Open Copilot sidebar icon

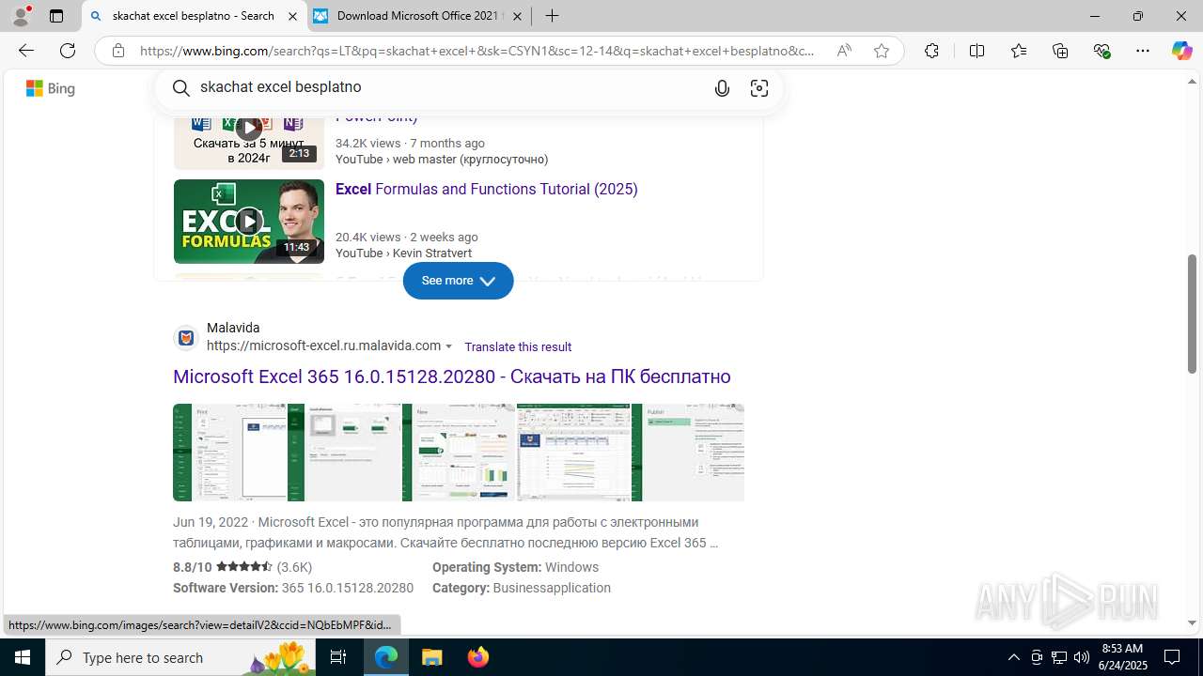tap(1181, 51)
